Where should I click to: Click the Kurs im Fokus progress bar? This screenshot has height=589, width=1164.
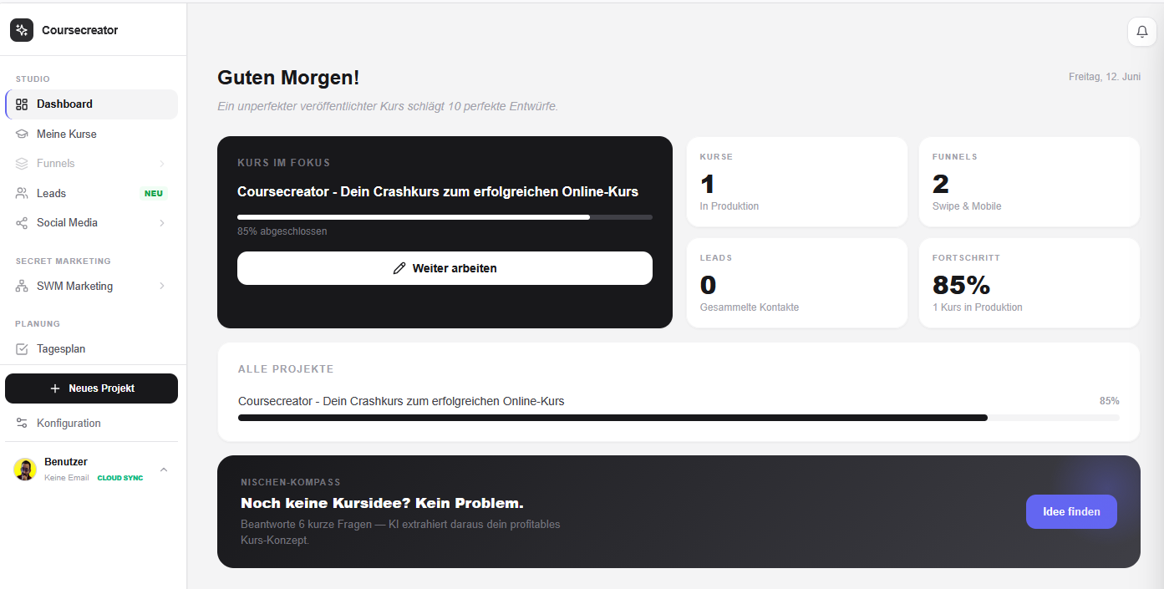click(445, 217)
